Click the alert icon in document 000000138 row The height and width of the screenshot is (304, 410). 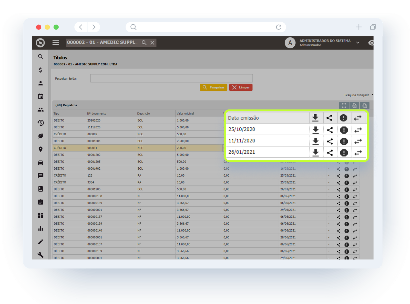coord(346,197)
